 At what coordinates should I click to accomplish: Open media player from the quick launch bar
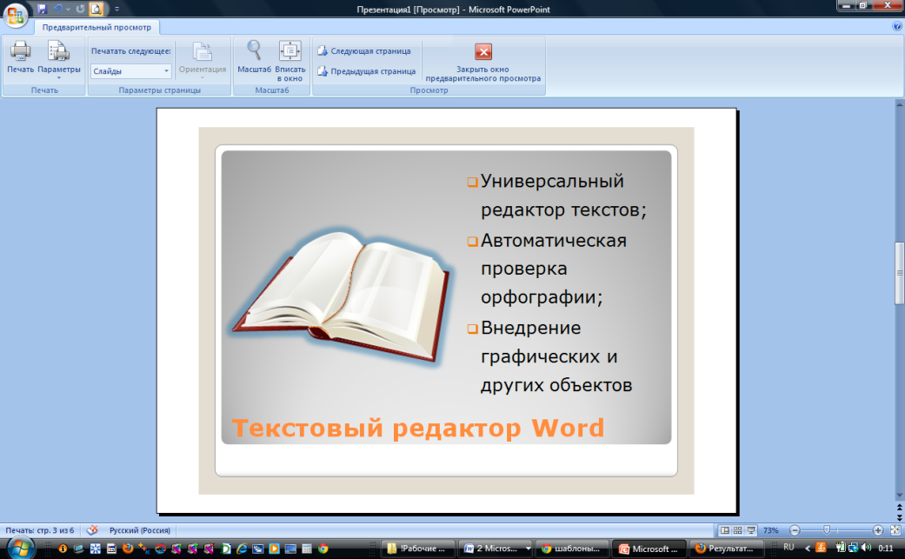click(x=274, y=549)
